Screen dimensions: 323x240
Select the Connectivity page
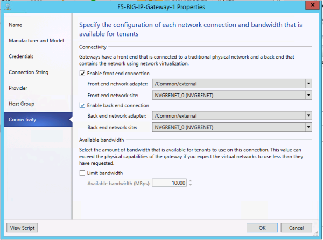click(23, 119)
